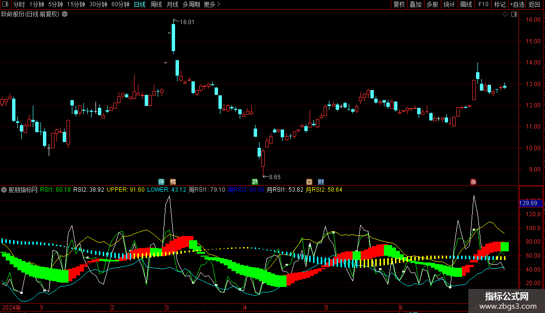Image resolution: width=545 pixels, height=313 pixels.
Task: Select the 5分钟 period tab
Action: pyautogui.click(x=55, y=4)
